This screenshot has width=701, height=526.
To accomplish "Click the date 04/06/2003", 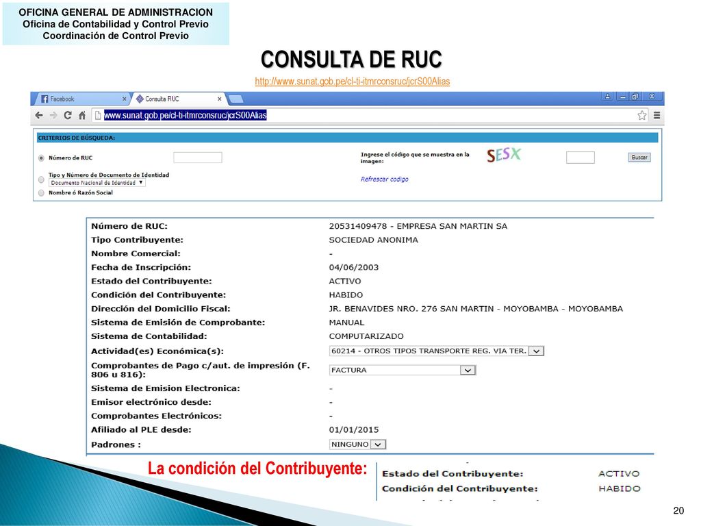I will pos(354,268).
